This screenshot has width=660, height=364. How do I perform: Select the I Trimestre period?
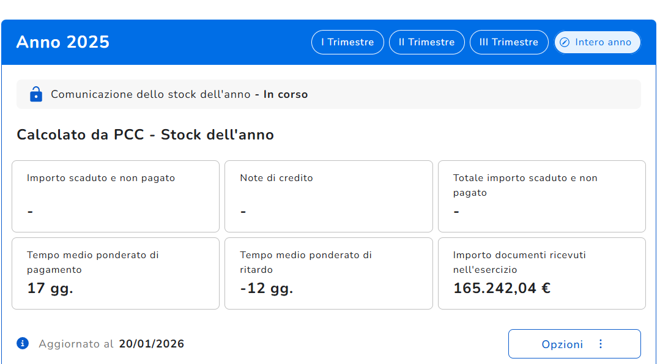pyautogui.click(x=347, y=42)
